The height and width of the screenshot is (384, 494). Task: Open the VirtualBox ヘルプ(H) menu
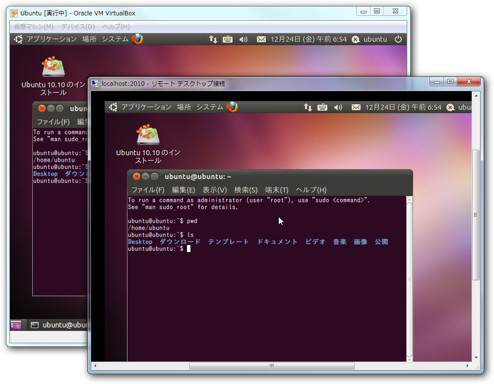click(116, 27)
